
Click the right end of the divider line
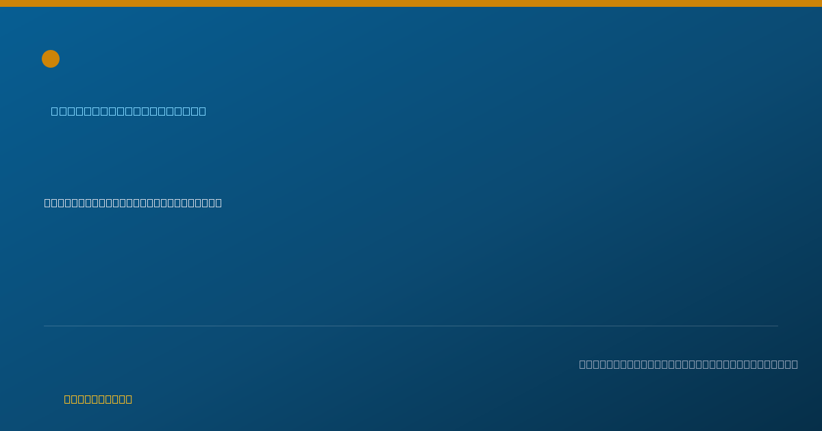click(x=777, y=326)
